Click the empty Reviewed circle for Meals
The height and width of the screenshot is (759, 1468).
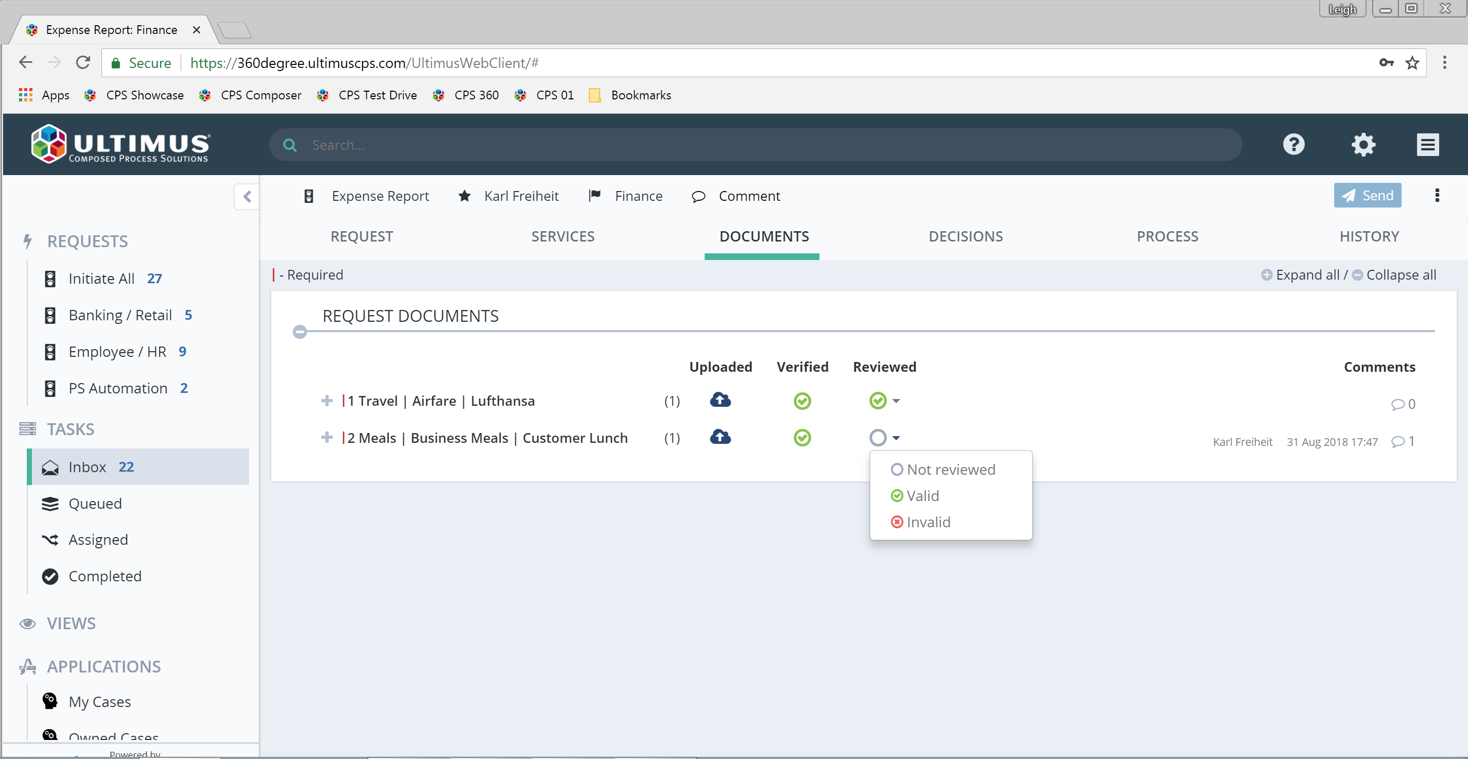pyautogui.click(x=878, y=438)
